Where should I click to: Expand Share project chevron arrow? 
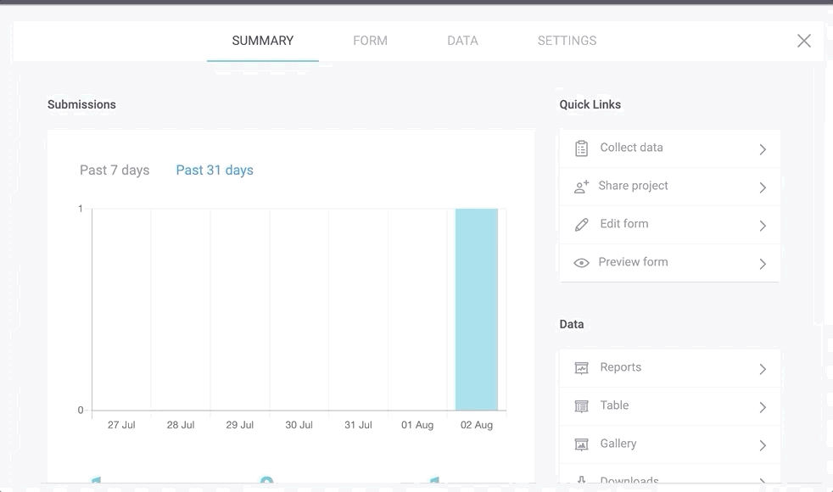click(x=763, y=187)
